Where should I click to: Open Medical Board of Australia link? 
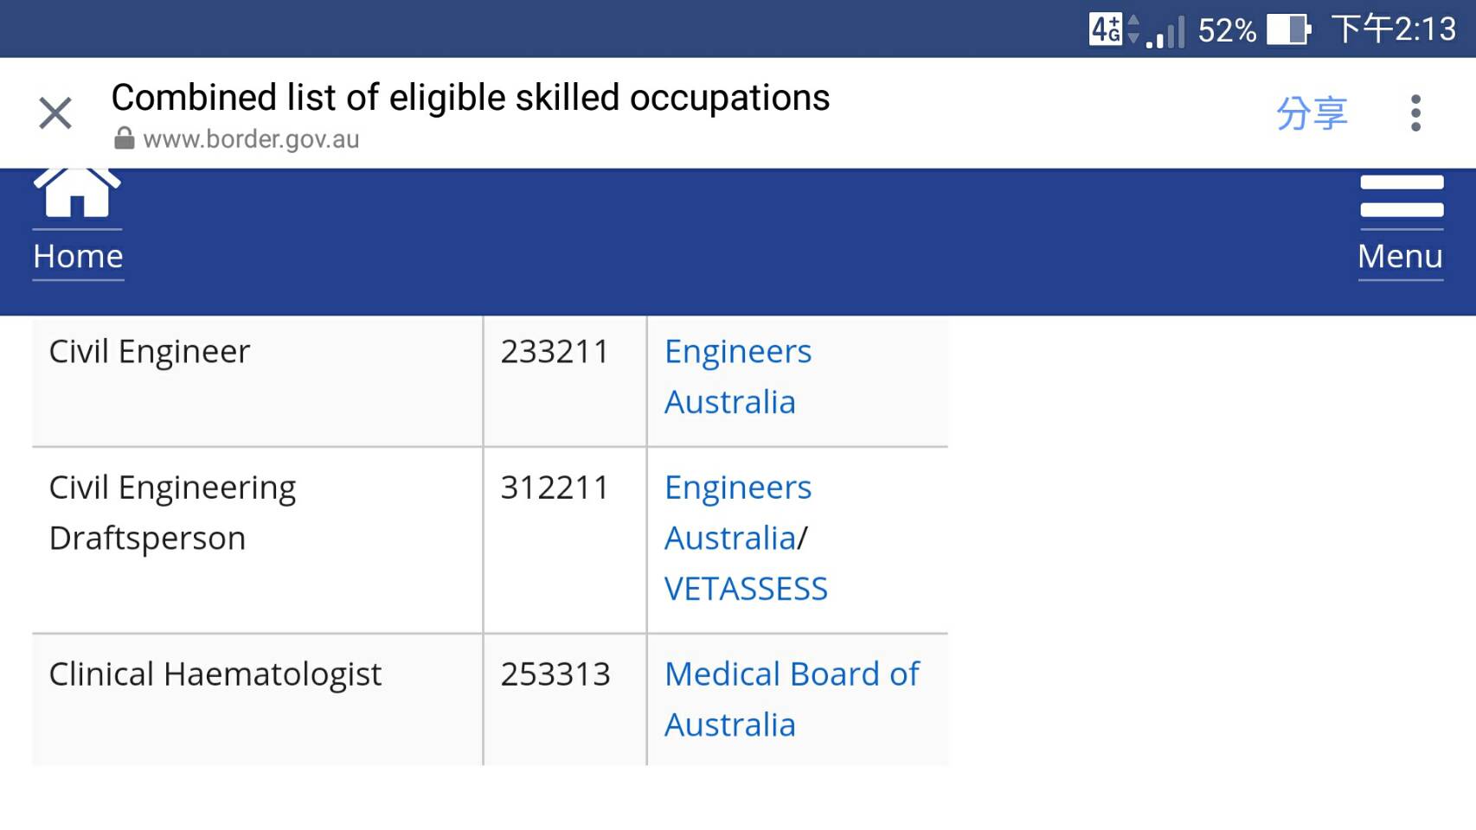[x=792, y=699]
